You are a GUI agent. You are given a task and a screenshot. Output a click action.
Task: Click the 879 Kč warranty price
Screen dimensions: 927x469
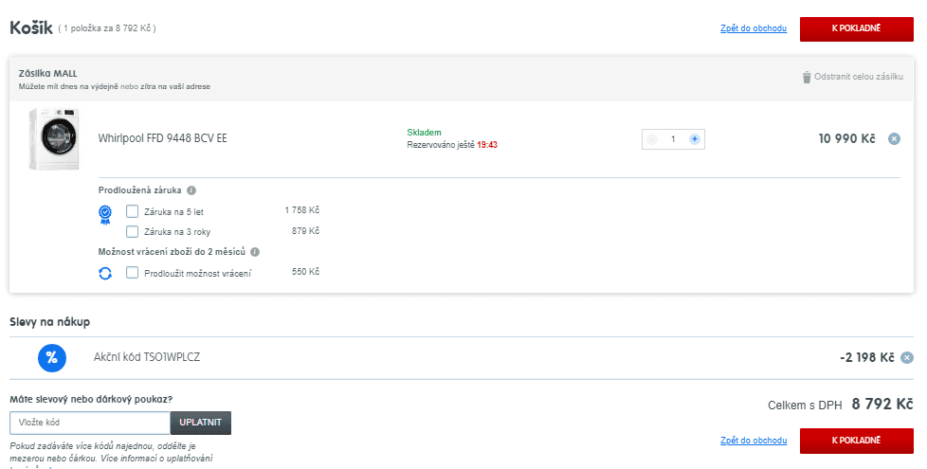pyautogui.click(x=305, y=231)
